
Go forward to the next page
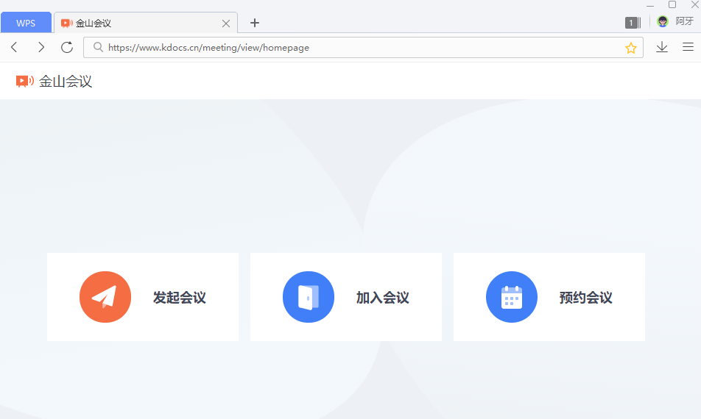(40, 47)
